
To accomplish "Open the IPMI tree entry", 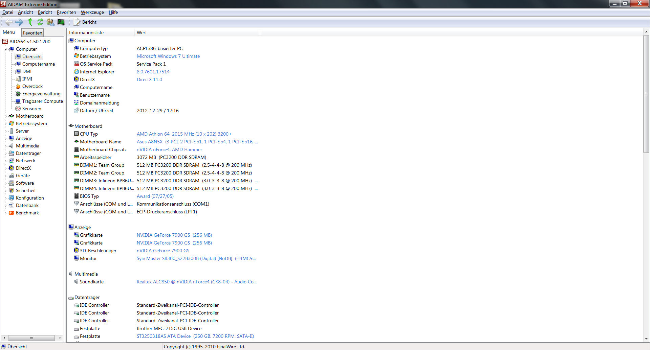I will pos(27,79).
